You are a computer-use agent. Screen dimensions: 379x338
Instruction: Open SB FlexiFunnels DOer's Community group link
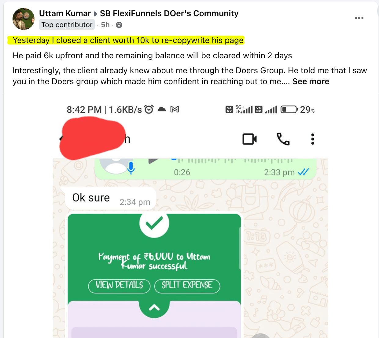tap(169, 13)
